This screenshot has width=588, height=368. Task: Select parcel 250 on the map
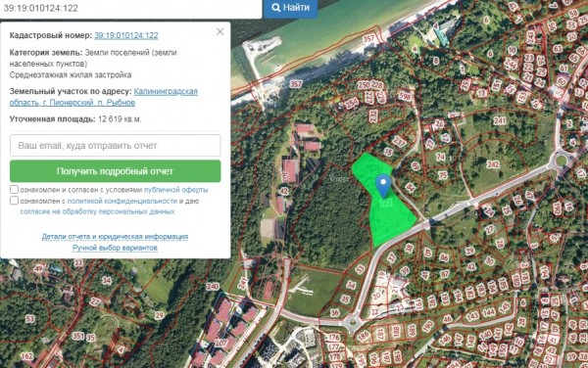coord(364,85)
